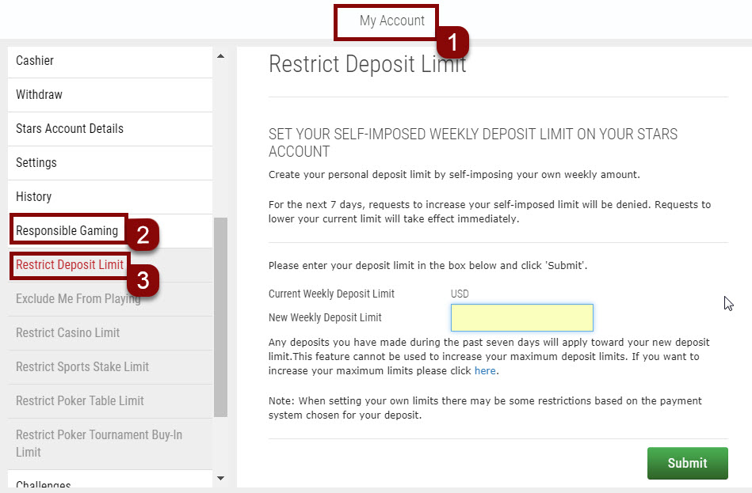
Task: Click the sidebar scroll-up arrow
Action: [x=220, y=55]
